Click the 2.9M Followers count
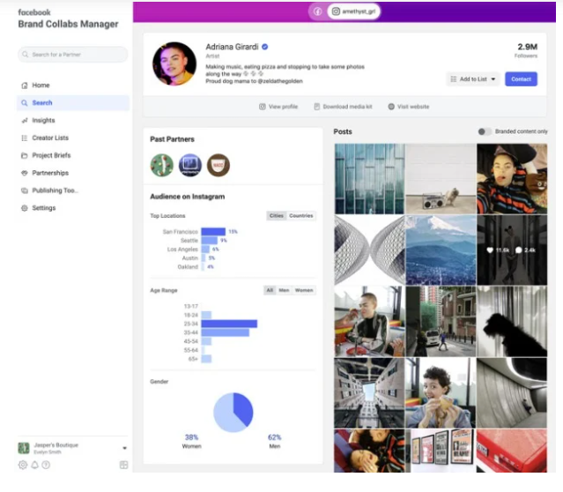This screenshot has height=492, width=563. tap(527, 50)
